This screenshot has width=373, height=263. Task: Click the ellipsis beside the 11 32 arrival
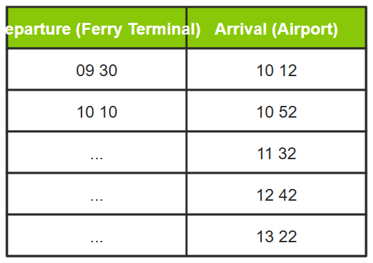click(x=97, y=158)
